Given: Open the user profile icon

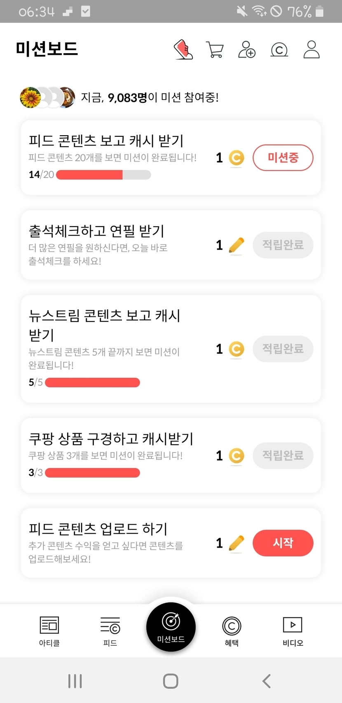Looking at the screenshot, I should pos(312,49).
